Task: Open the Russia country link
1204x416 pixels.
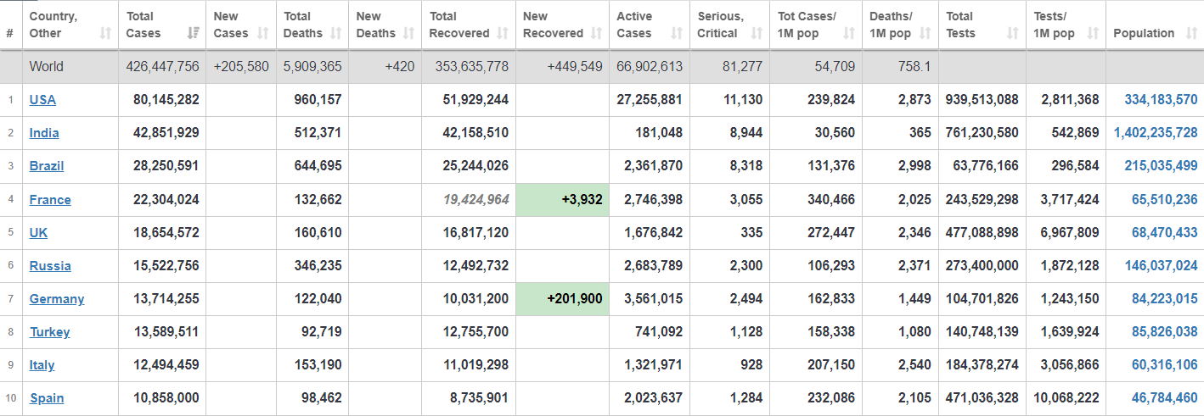Action: tap(50, 266)
